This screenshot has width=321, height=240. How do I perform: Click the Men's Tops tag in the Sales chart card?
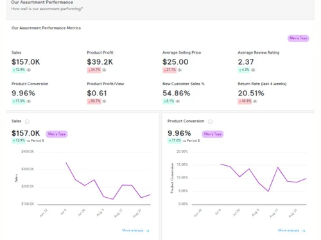click(56, 134)
